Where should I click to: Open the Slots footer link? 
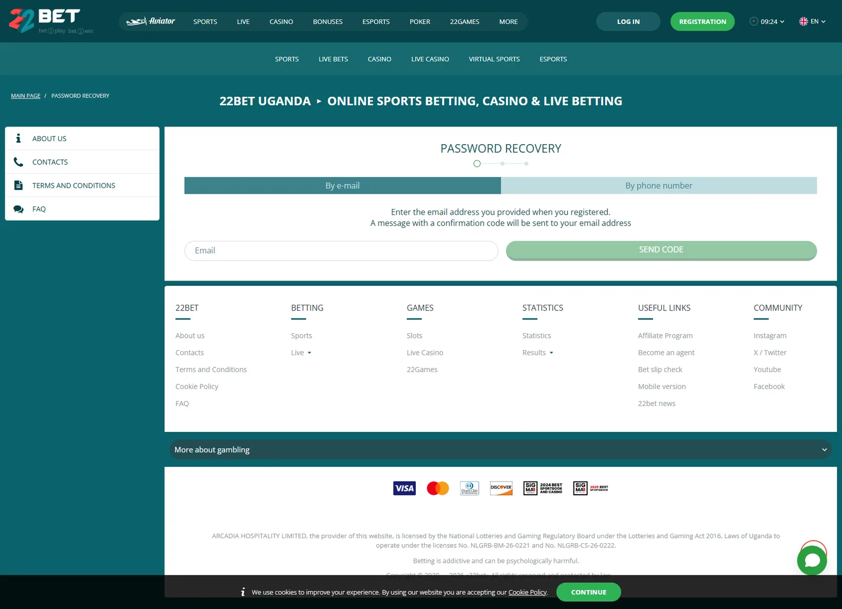tap(415, 336)
